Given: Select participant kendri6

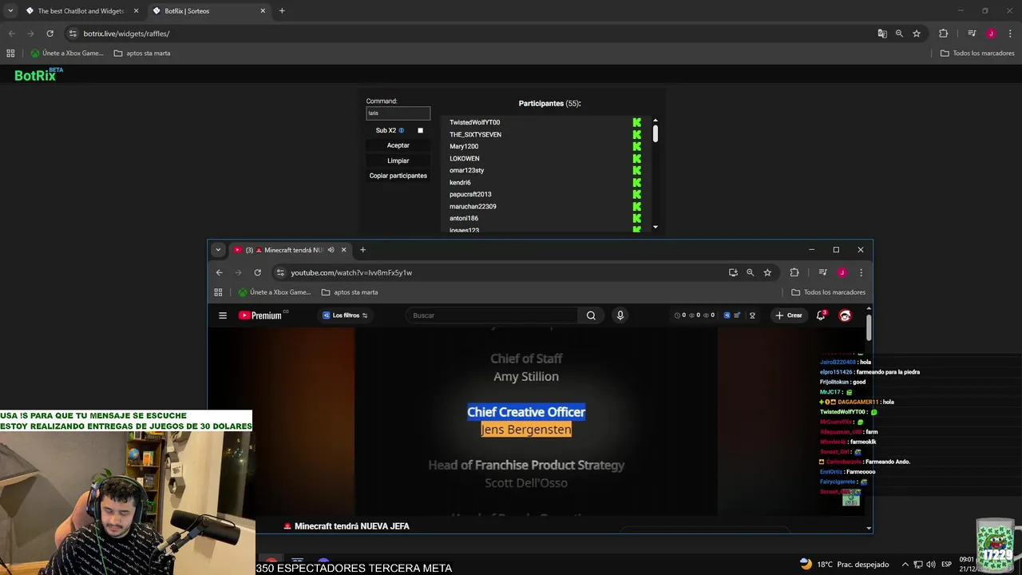Looking at the screenshot, I should tap(460, 183).
